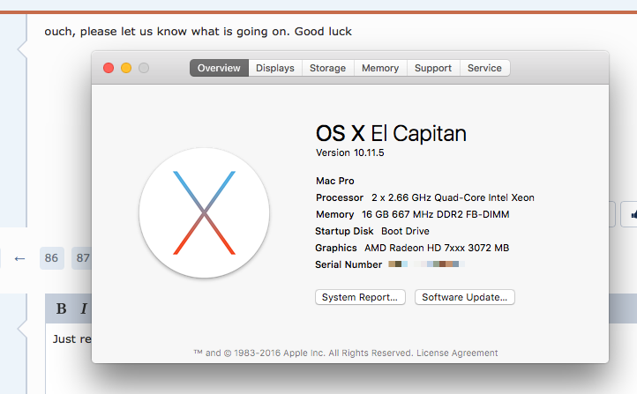Click the System Report... button
The height and width of the screenshot is (394, 637).
[360, 297]
